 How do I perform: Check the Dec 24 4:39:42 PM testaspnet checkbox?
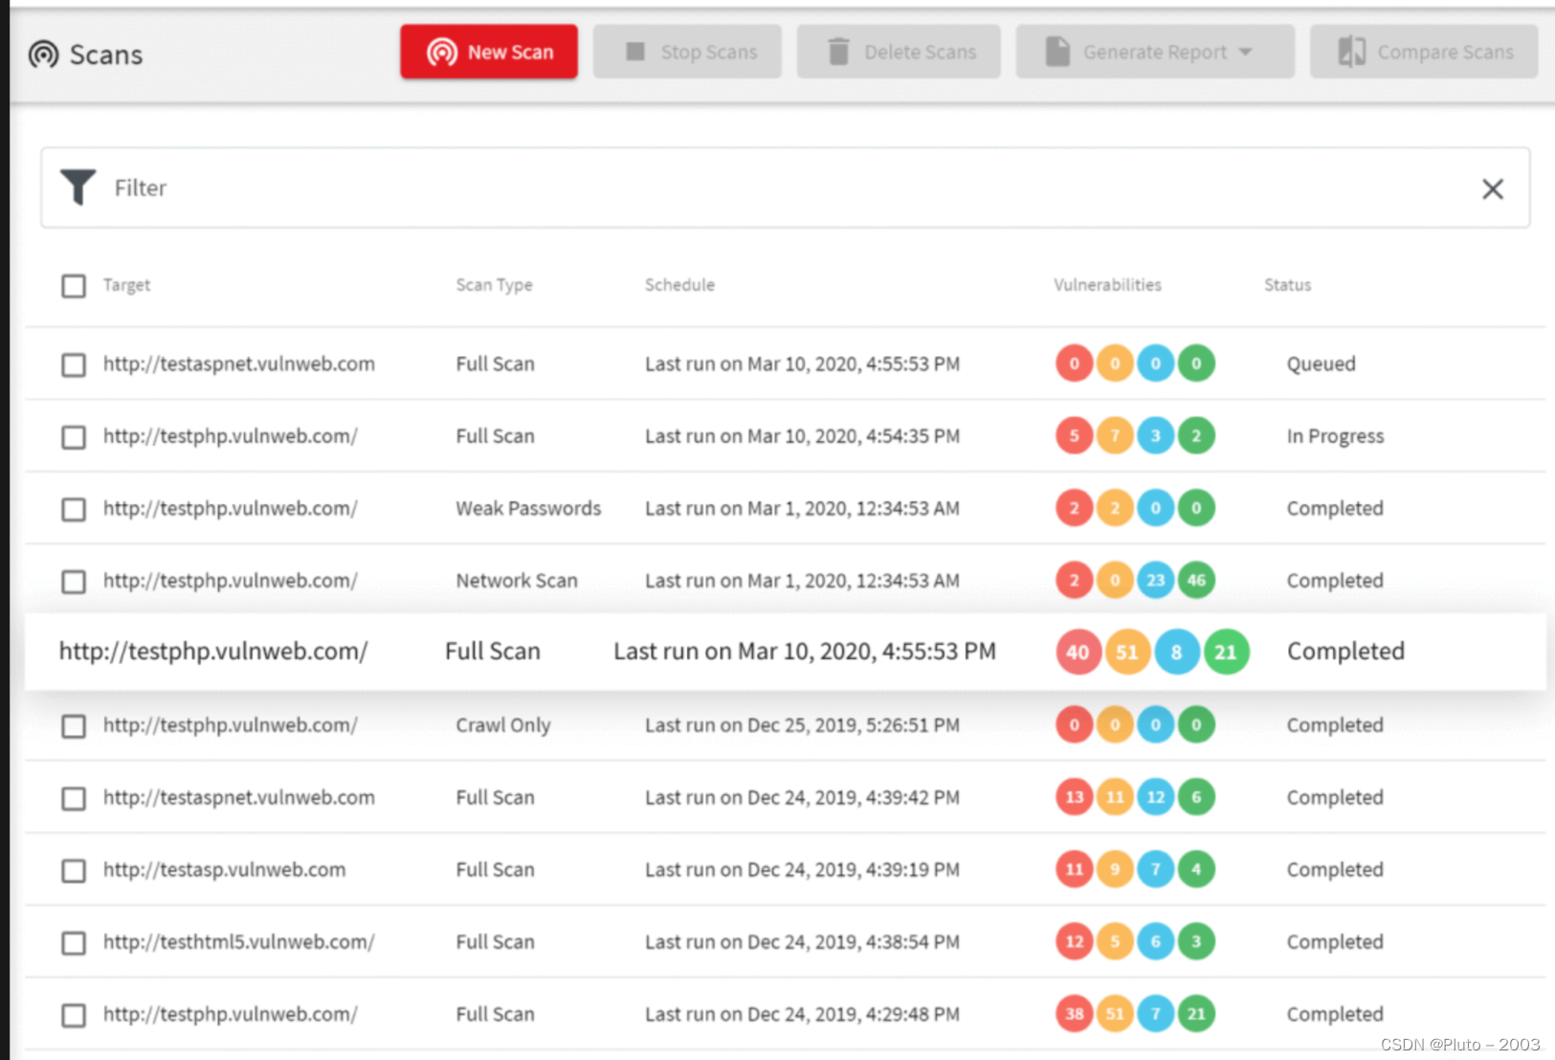coord(74,798)
